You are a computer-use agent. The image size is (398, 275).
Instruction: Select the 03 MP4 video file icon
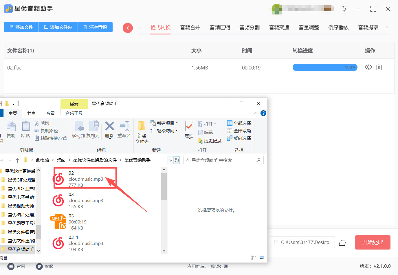58,222
